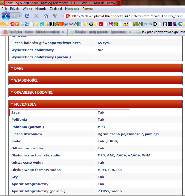Click the red WP site icon in address bar
The image size is (185, 196).
click(x=68, y=16)
